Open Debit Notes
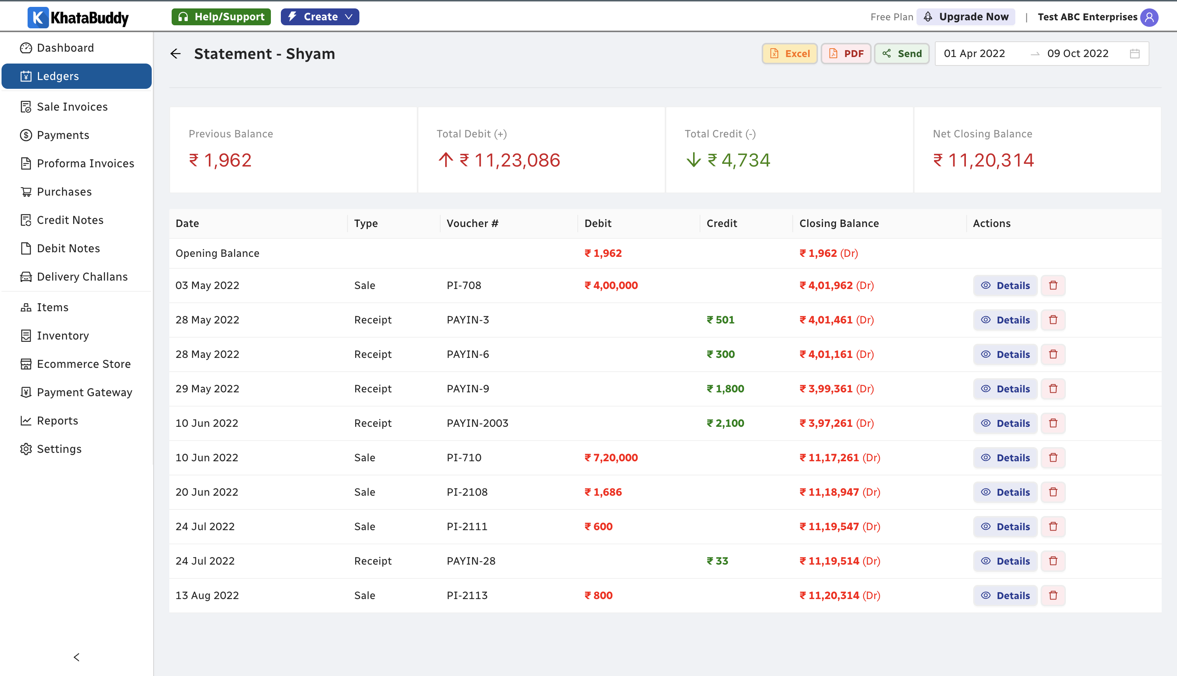1177x676 pixels. 77,248
